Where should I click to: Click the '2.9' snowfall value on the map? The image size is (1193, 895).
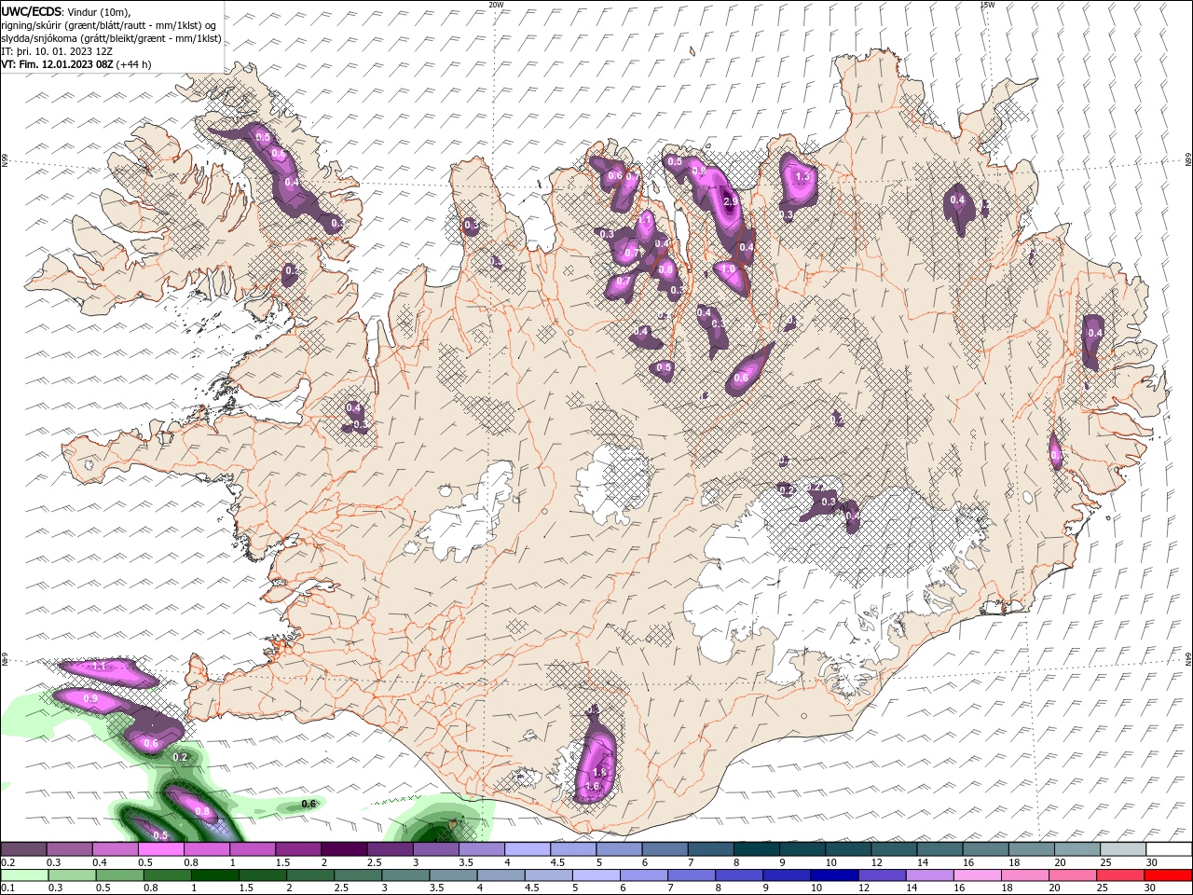pos(732,200)
